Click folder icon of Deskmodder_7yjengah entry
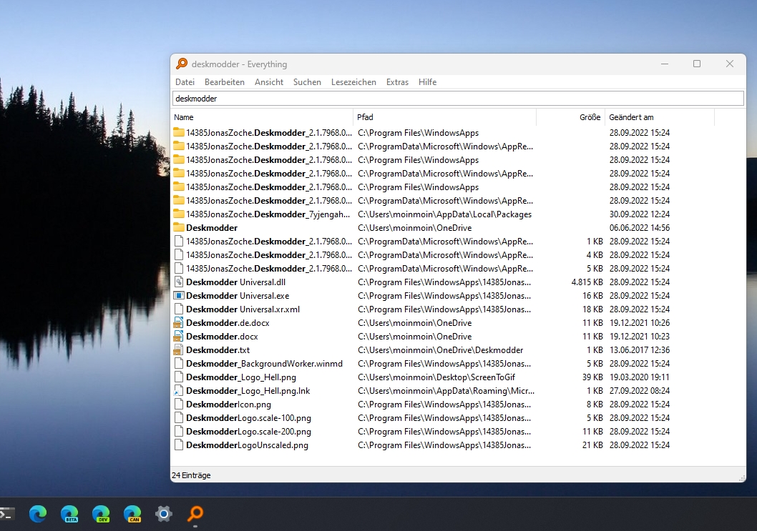757x531 pixels. tap(179, 214)
